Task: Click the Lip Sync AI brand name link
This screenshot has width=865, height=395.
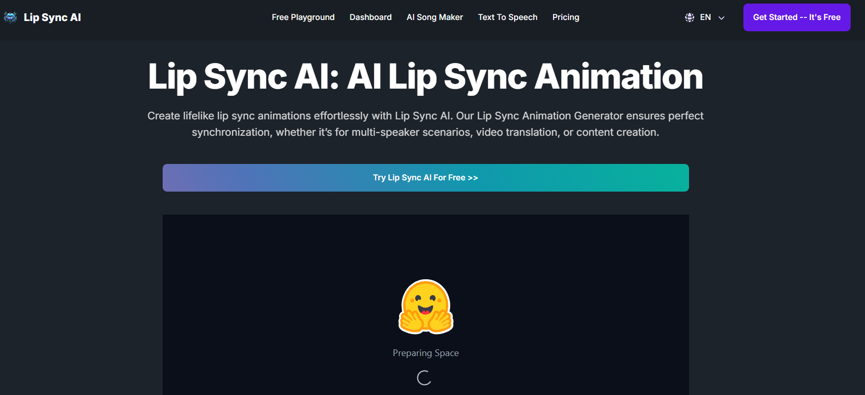Action: click(52, 17)
